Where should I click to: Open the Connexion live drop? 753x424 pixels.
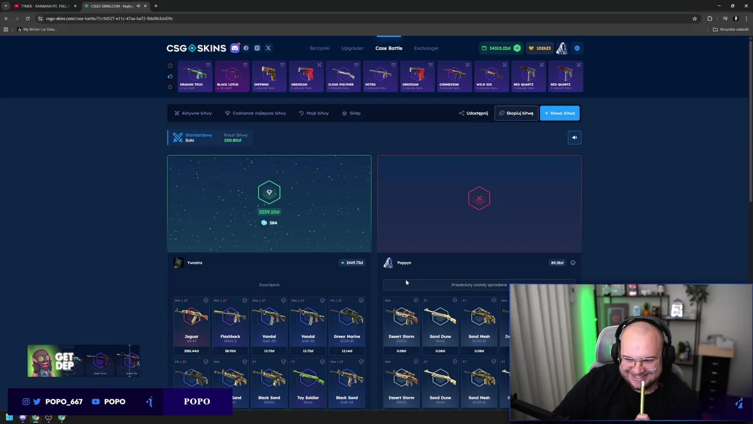coord(454,77)
